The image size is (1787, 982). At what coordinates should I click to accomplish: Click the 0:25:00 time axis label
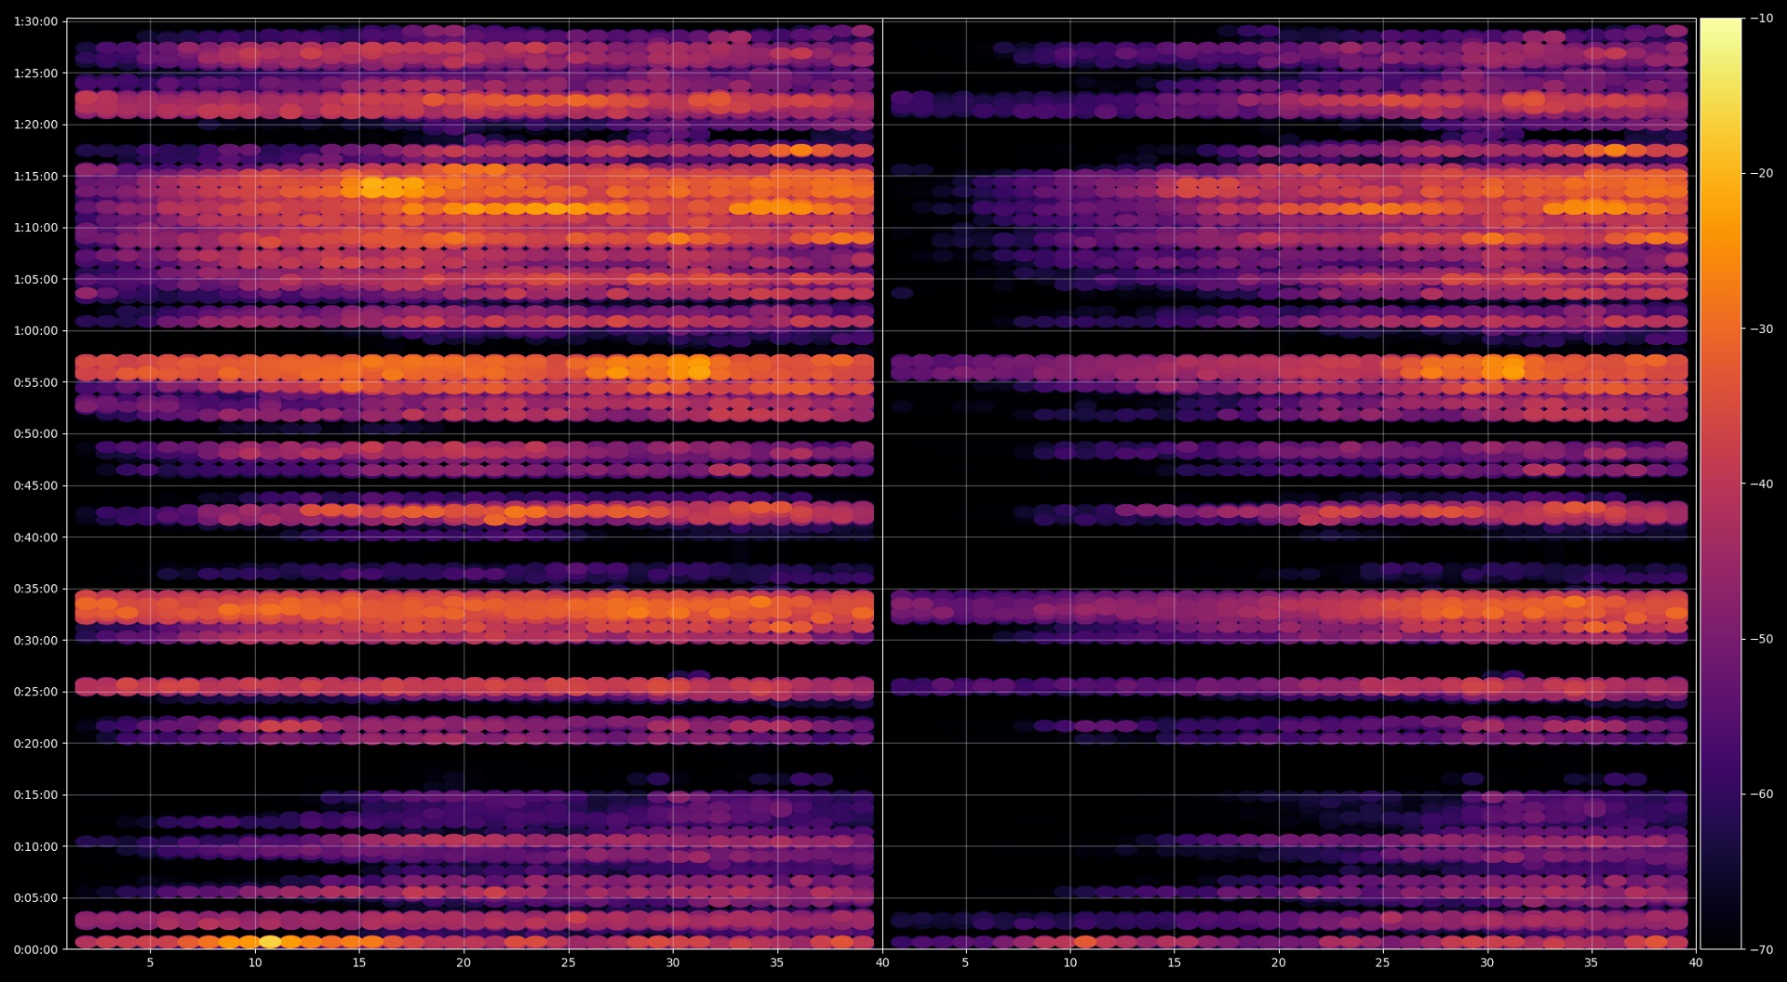[x=35, y=692]
